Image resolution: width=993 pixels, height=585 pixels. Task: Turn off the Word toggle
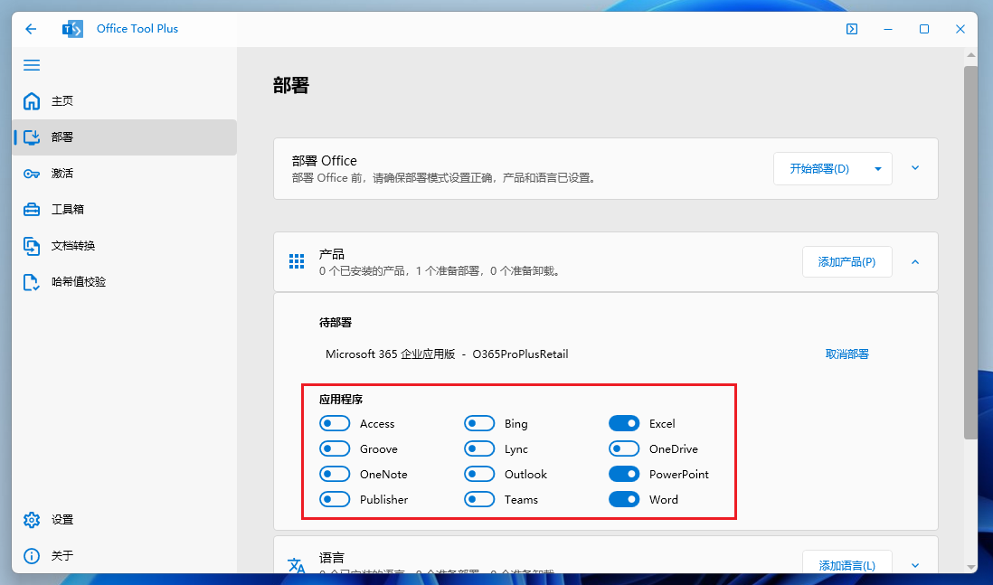624,499
